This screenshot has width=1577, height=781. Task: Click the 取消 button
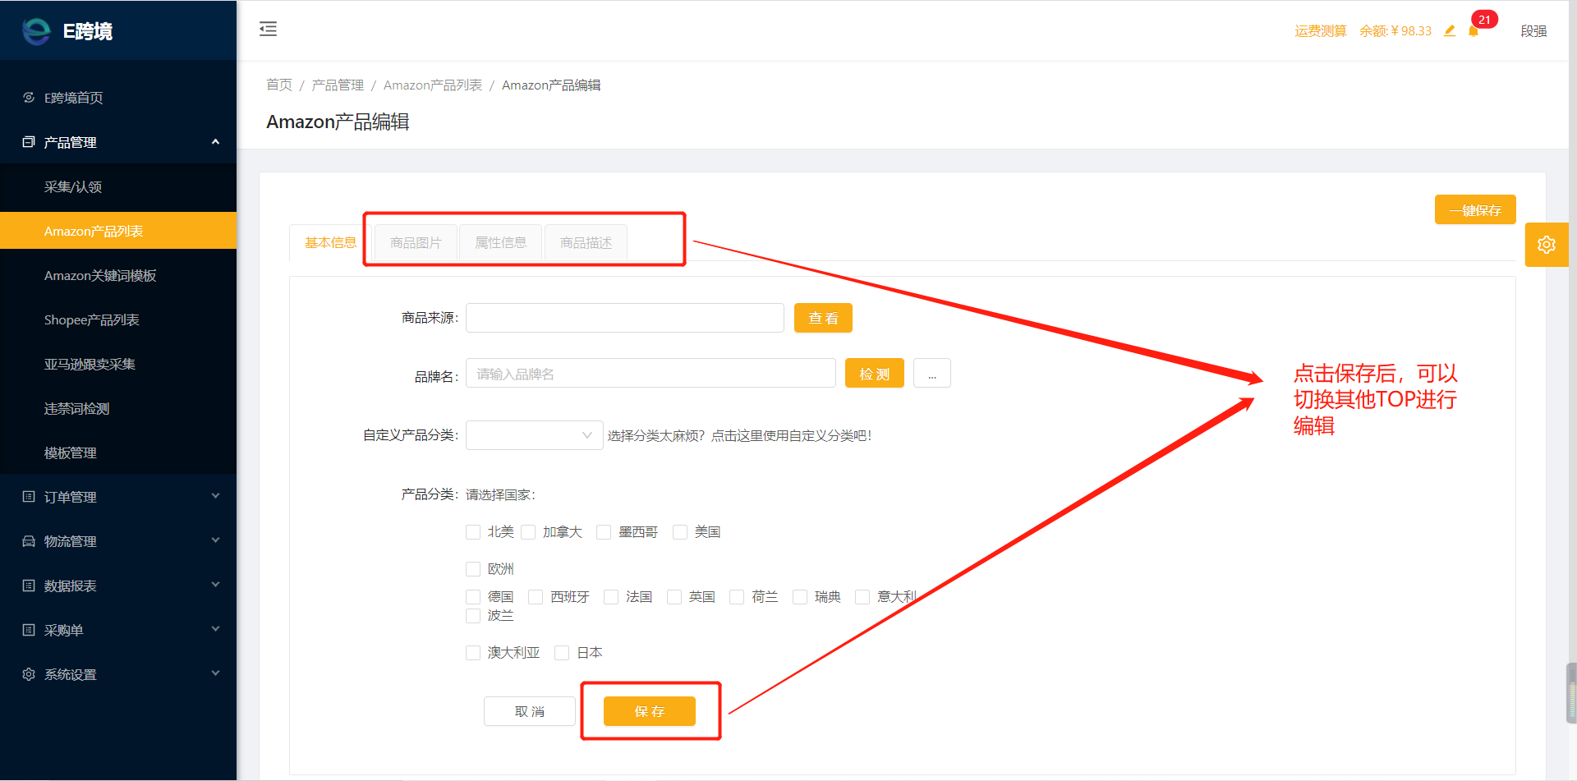click(x=530, y=711)
